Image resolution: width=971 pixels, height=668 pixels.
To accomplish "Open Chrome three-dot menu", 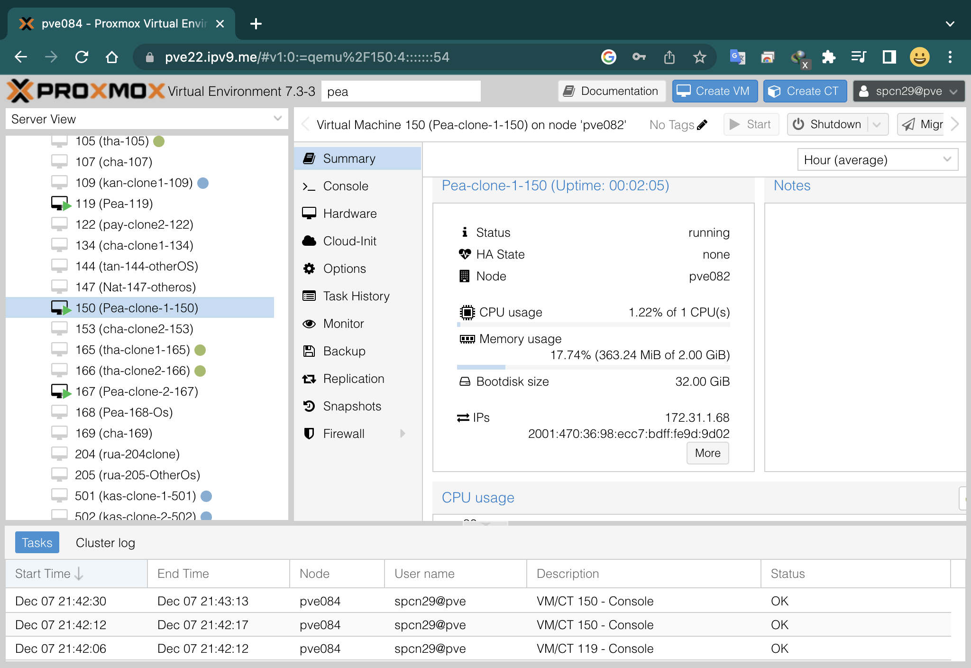I will [950, 57].
